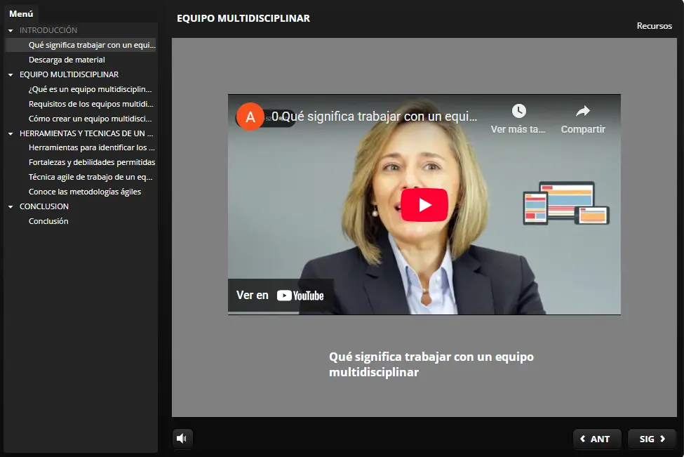Click the Ver más tarde clock icon
684x457 pixels.
pos(518,111)
